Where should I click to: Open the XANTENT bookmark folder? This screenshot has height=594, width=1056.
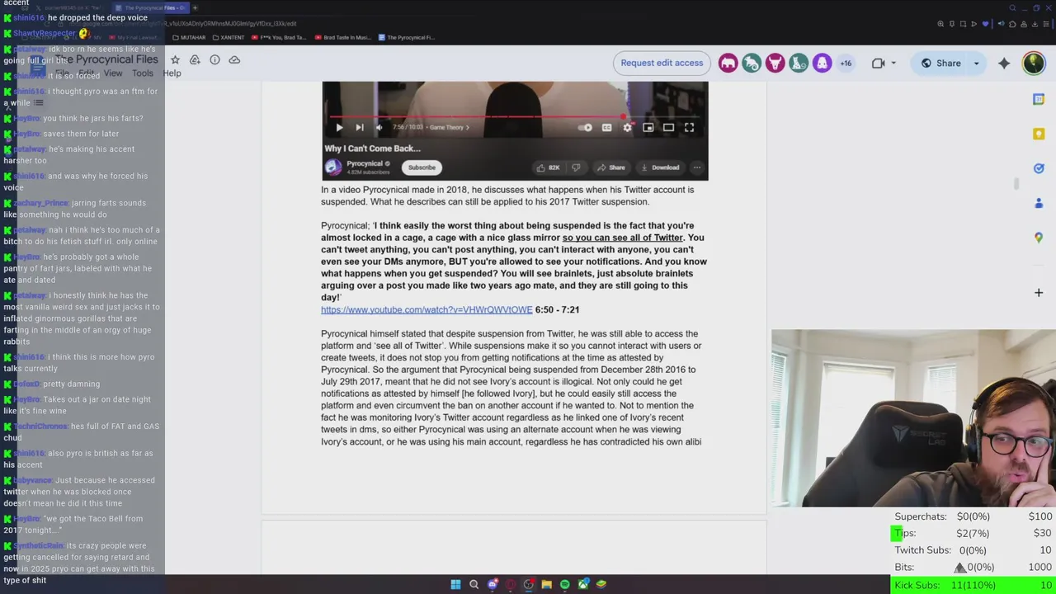coord(229,37)
